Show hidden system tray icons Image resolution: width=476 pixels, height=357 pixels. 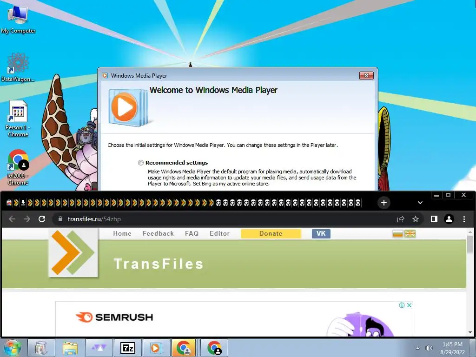(x=418, y=348)
